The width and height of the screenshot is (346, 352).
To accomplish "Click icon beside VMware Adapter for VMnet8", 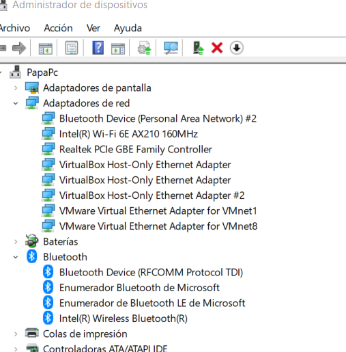I will [48, 226].
